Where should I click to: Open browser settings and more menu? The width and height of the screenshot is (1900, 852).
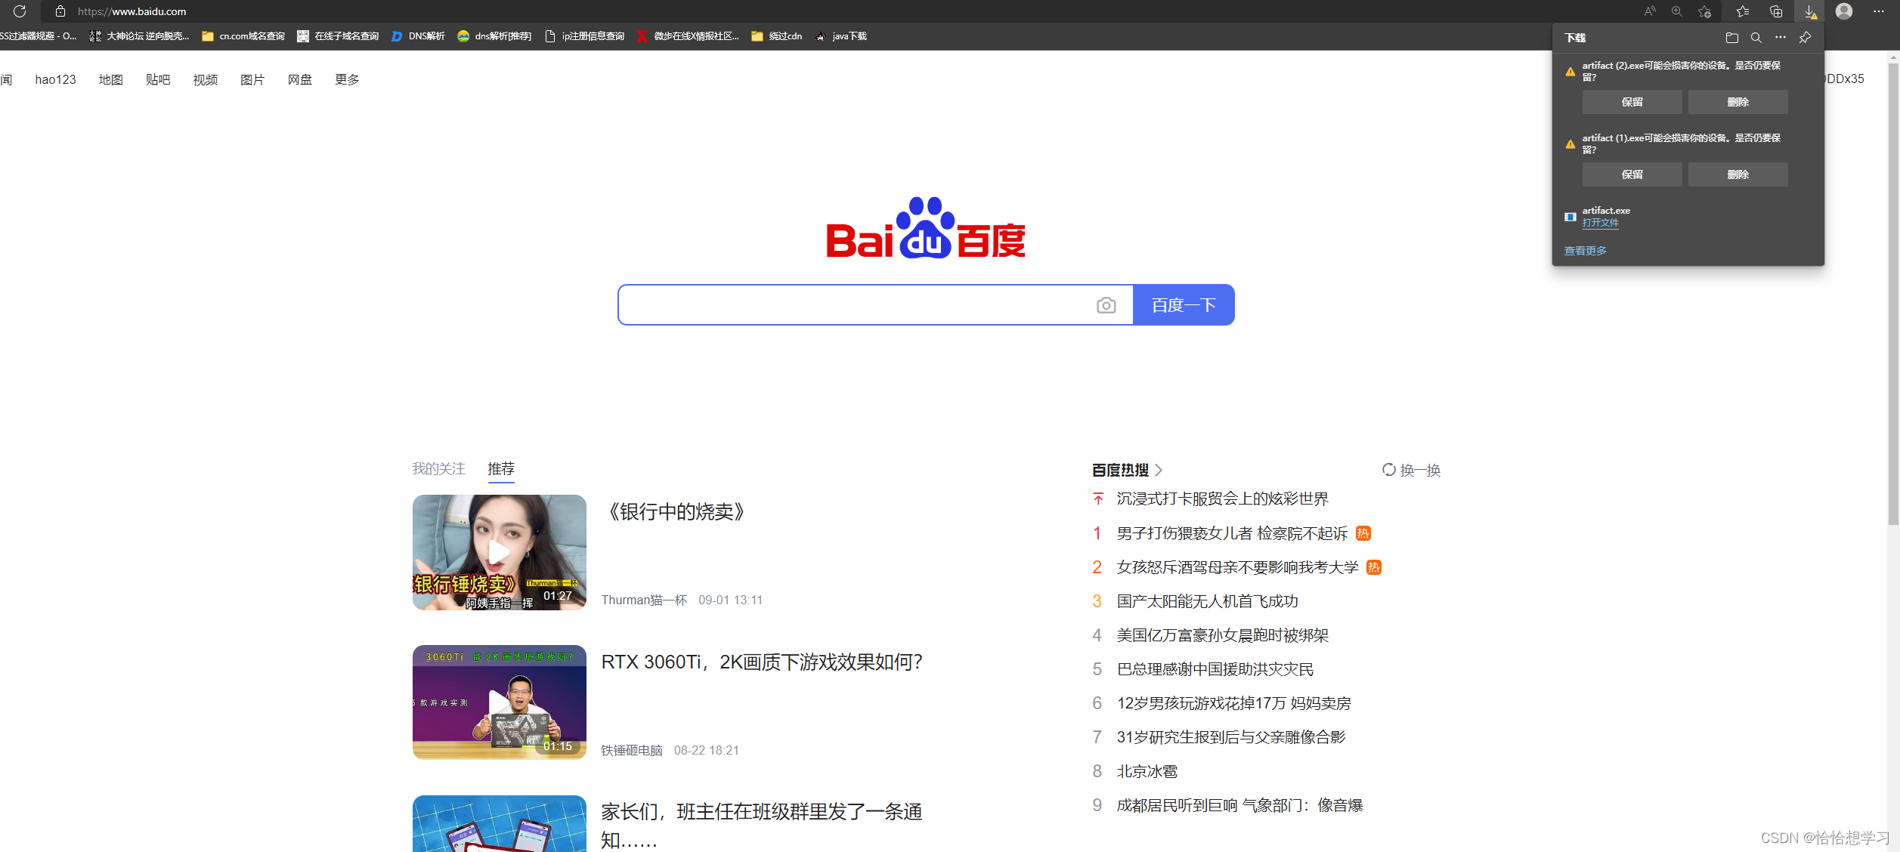(1879, 11)
